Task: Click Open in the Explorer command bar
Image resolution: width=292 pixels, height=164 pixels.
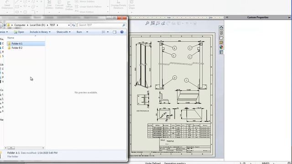Action: pos(19,32)
